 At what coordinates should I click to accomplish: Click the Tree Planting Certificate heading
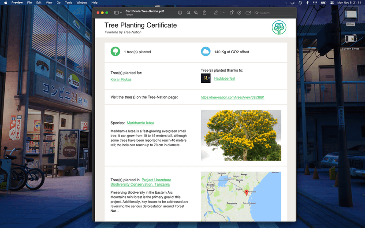pyautogui.click(x=141, y=25)
